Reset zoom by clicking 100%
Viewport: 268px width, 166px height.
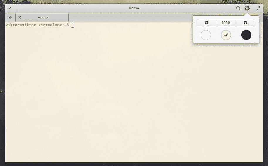point(226,23)
